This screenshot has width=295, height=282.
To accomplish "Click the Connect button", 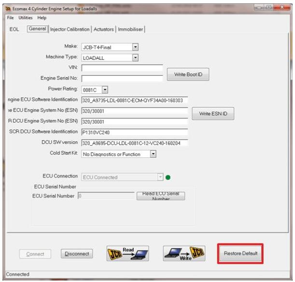I will coord(35,254).
